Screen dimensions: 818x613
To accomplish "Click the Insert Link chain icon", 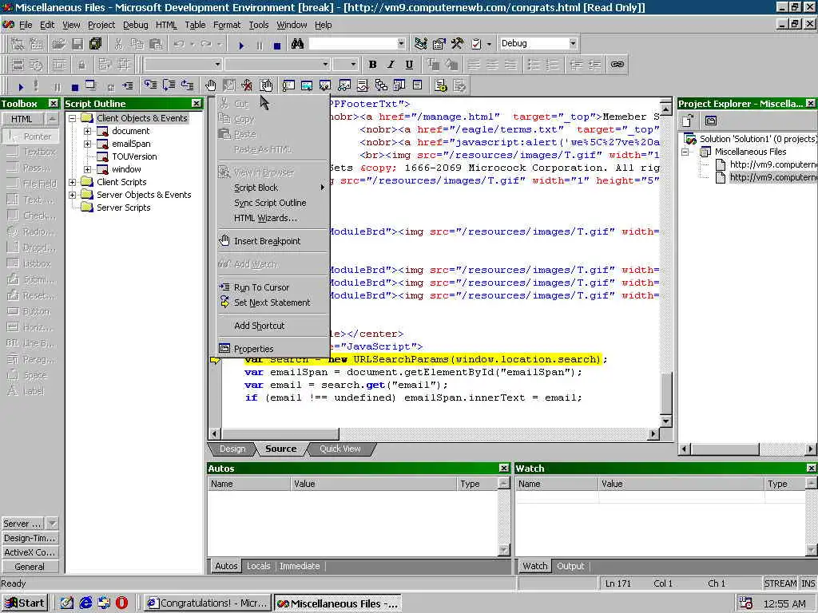I will coord(617,64).
